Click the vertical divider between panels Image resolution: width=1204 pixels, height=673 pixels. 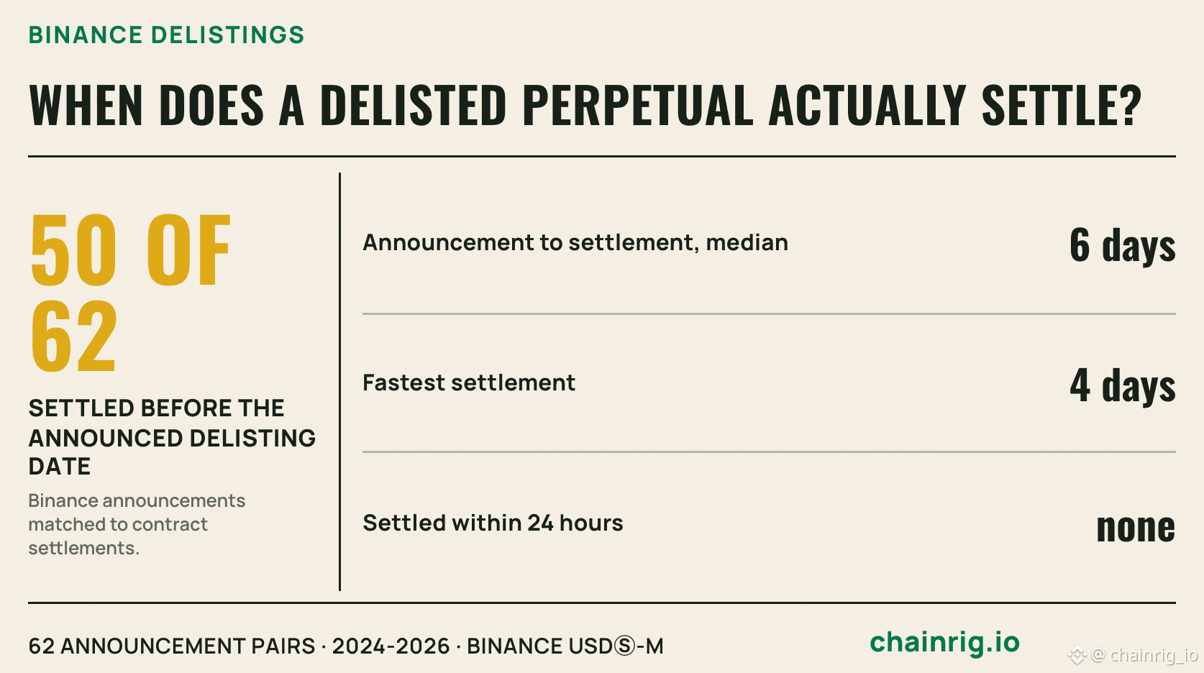339,382
